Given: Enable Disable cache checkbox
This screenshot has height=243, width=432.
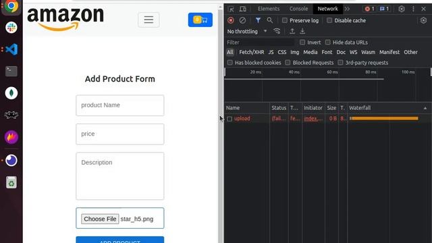Looking at the screenshot, I should click(x=329, y=20).
